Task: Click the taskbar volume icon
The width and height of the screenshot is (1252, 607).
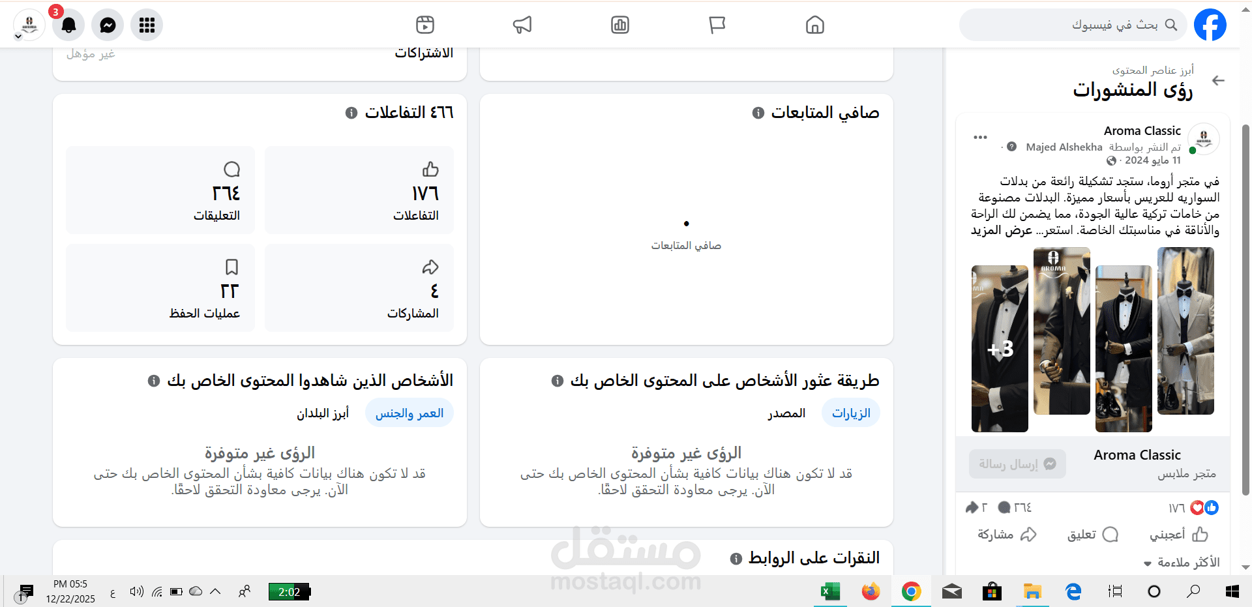Action: pos(136,591)
